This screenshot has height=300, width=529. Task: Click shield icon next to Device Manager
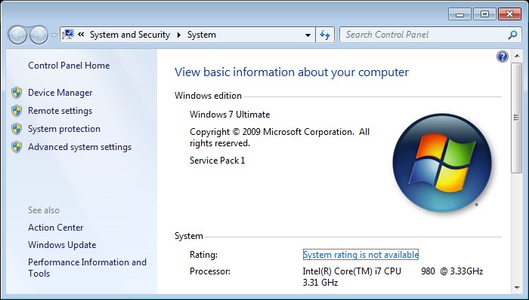point(17,93)
